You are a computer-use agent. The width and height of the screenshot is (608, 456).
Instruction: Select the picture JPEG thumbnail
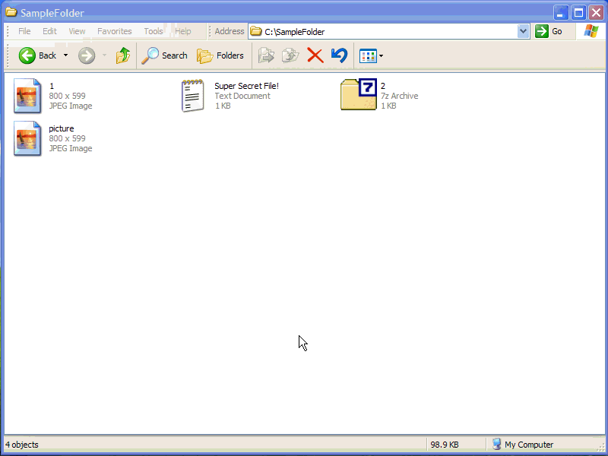coord(27,139)
